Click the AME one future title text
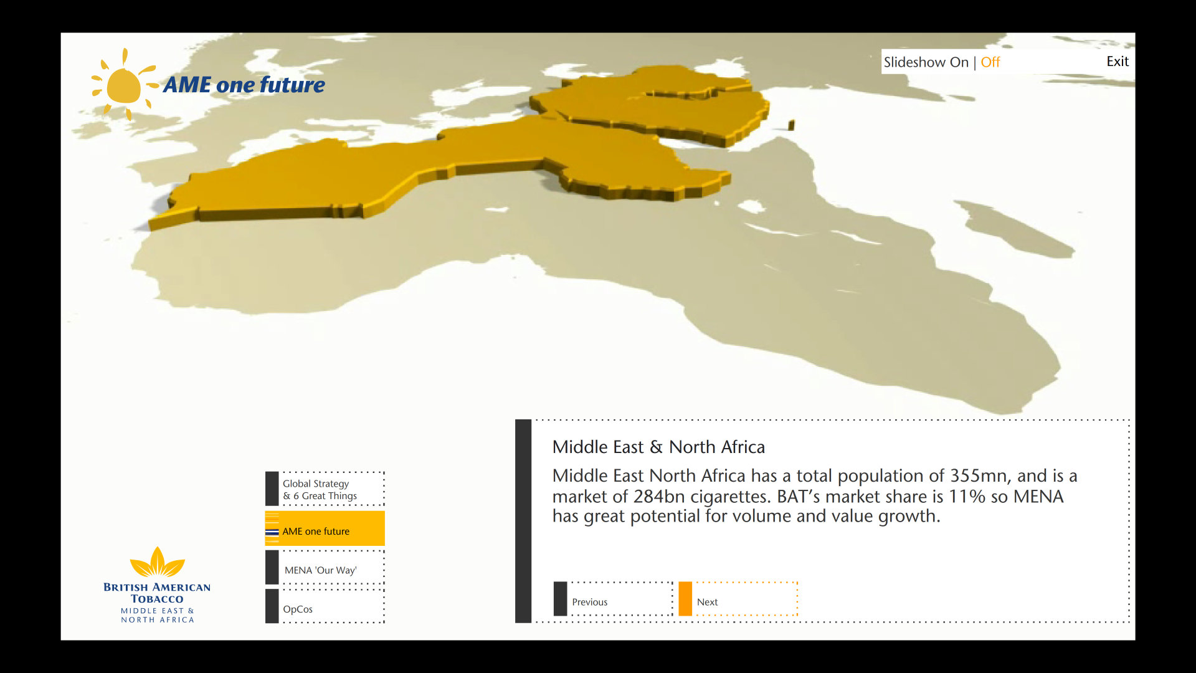This screenshot has width=1196, height=673. 244,85
